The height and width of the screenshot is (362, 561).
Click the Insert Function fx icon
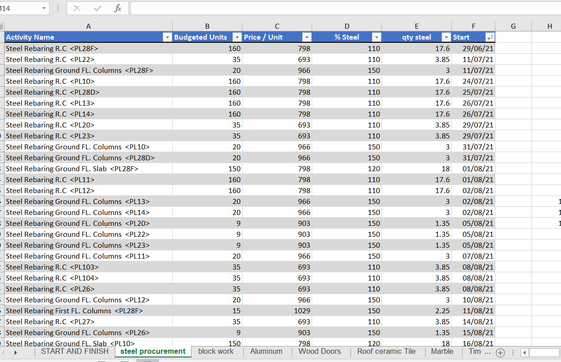click(118, 8)
